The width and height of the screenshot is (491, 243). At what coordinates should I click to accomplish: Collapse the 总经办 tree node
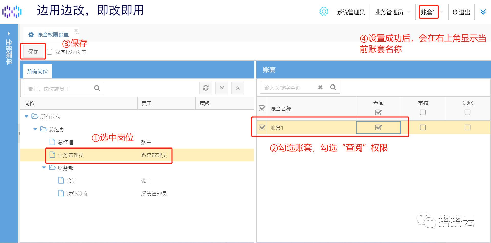coord(35,129)
